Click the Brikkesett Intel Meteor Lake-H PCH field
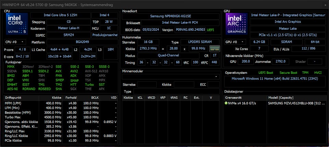This screenshot has height=147, width=329. tap(180, 23)
